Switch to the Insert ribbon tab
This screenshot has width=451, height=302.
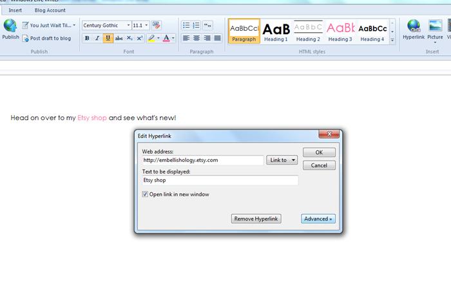pos(15,10)
